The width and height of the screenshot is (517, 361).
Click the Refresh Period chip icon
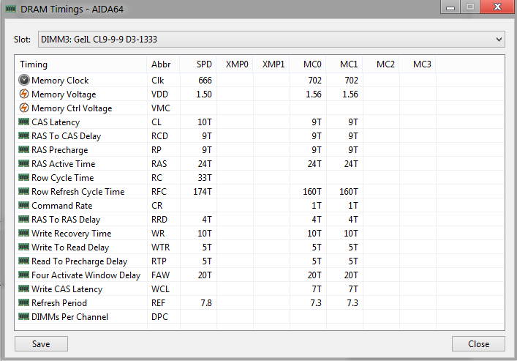click(x=23, y=302)
